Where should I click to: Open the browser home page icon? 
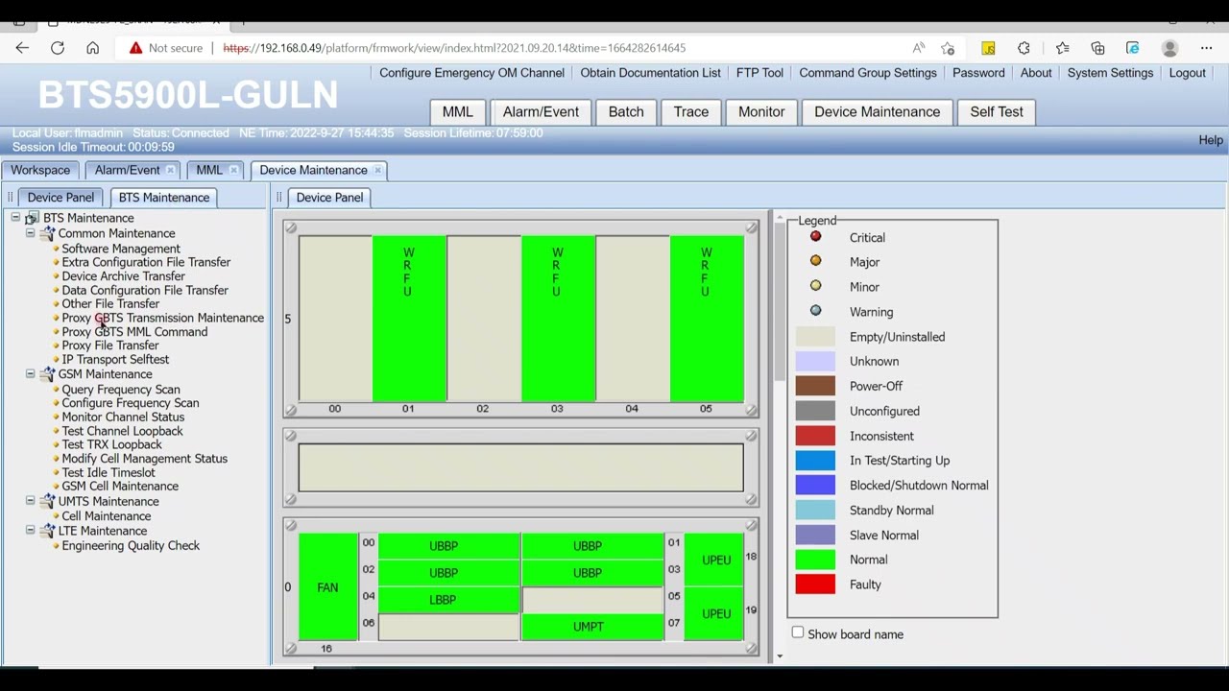pos(92,48)
